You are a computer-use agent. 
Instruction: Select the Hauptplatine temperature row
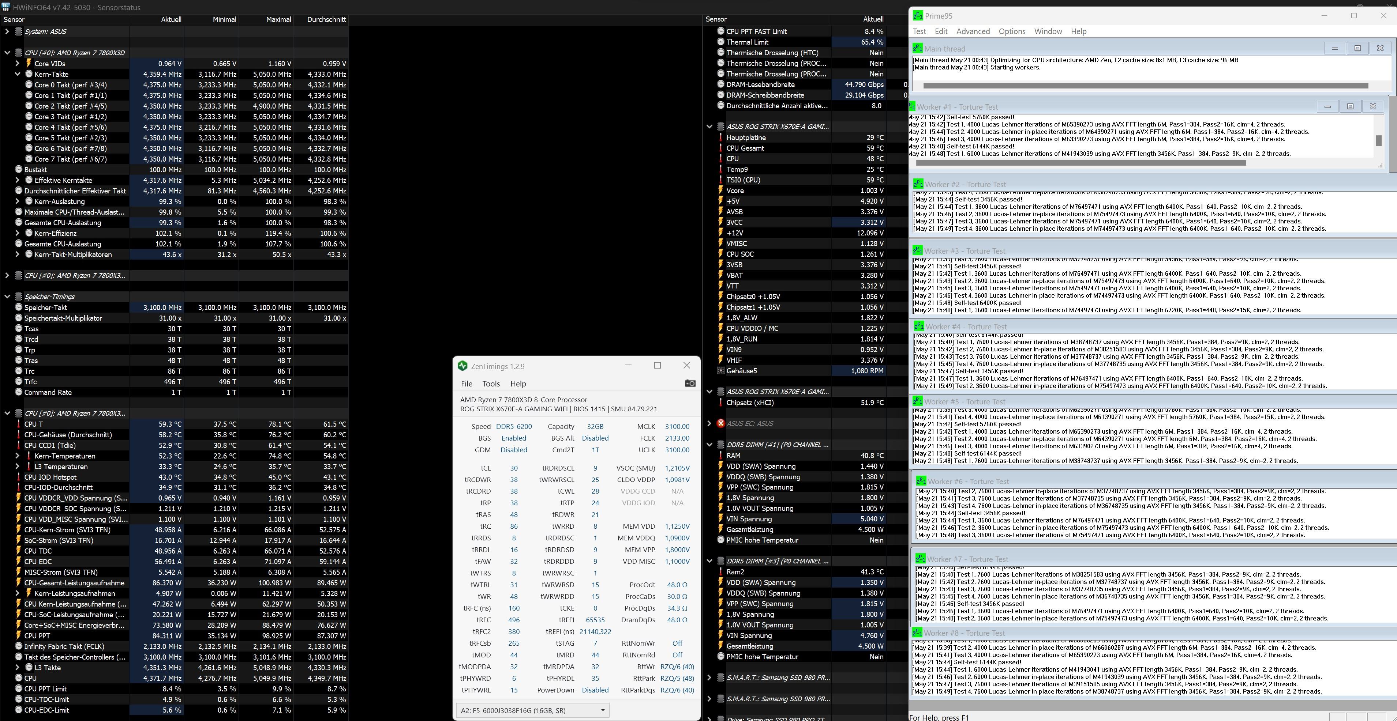click(x=805, y=137)
